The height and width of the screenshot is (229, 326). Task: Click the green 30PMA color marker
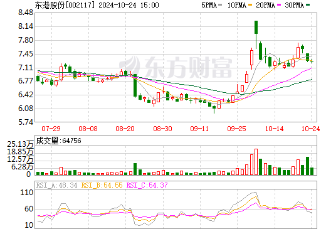tap(308, 5)
